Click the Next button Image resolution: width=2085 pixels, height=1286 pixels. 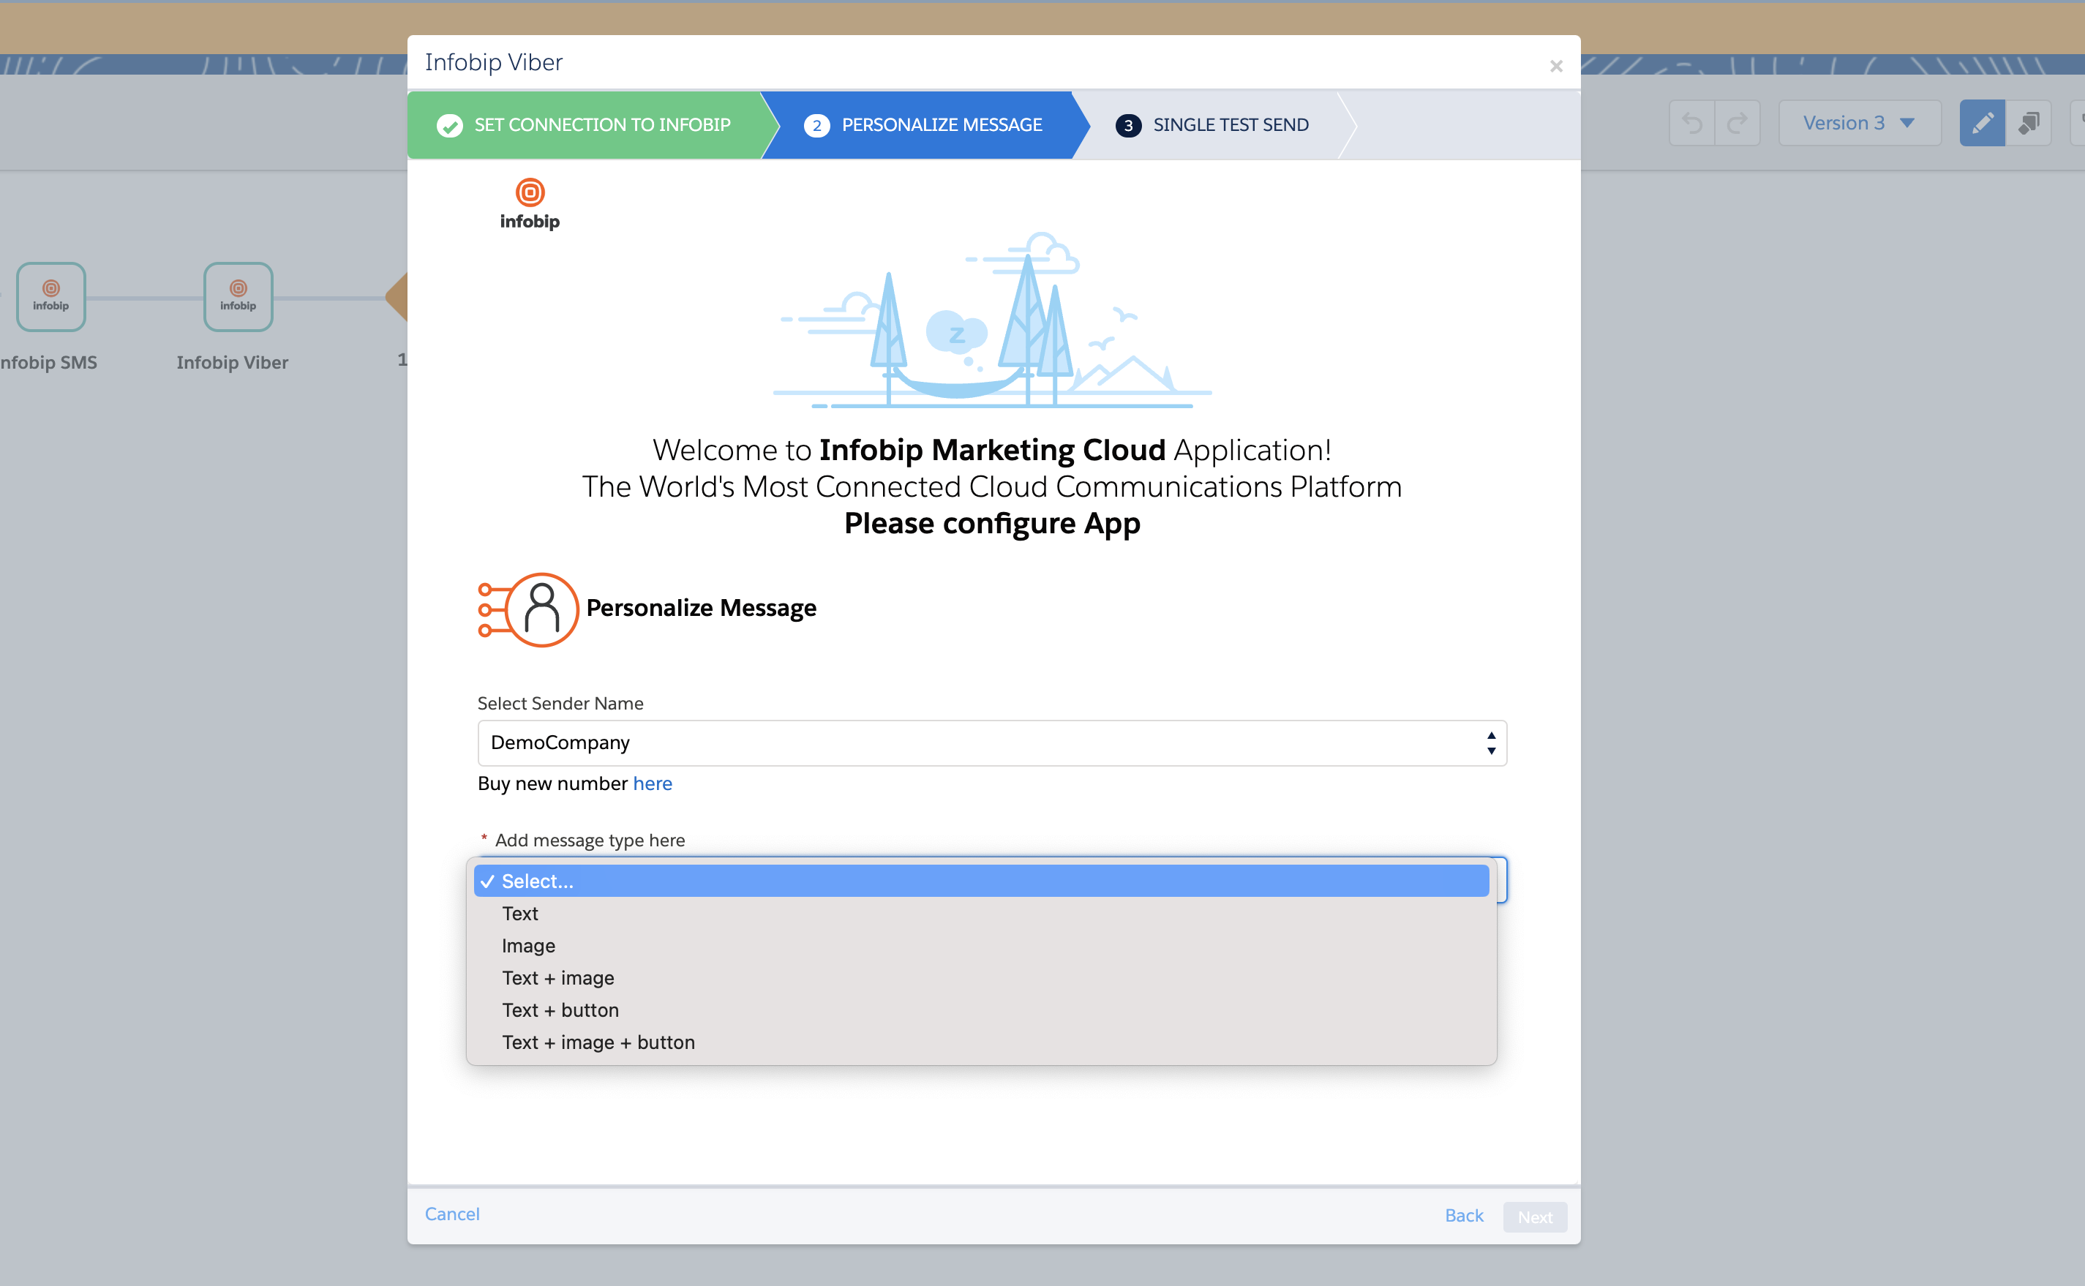pos(1534,1217)
